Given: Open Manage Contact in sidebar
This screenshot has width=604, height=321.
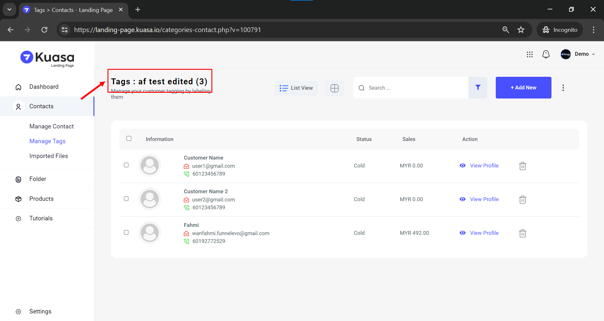Looking at the screenshot, I should click(51, 126).
